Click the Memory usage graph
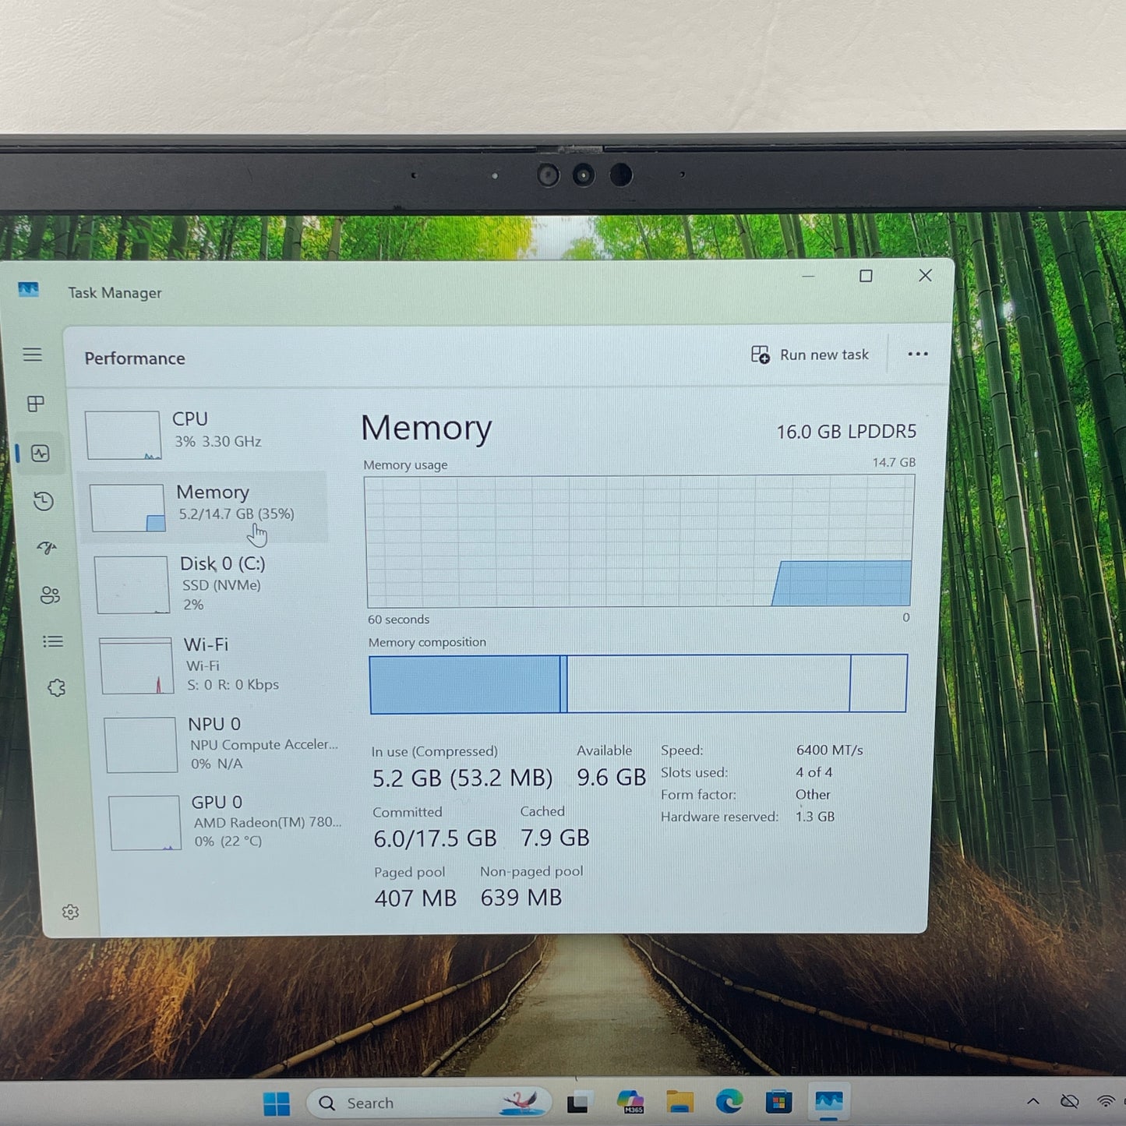This screenshot has width=1126, height=1126. click(639, 542)
